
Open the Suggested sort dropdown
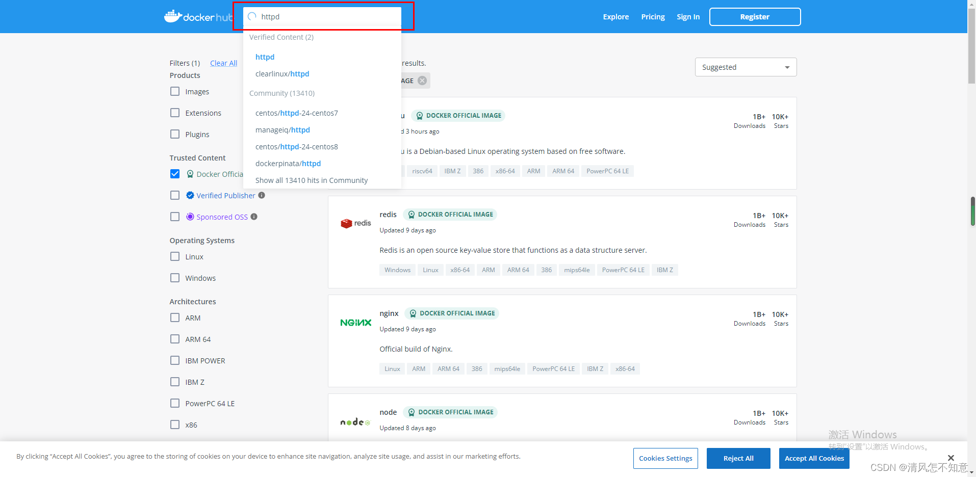pyautogui.click(x=746, y=67)
